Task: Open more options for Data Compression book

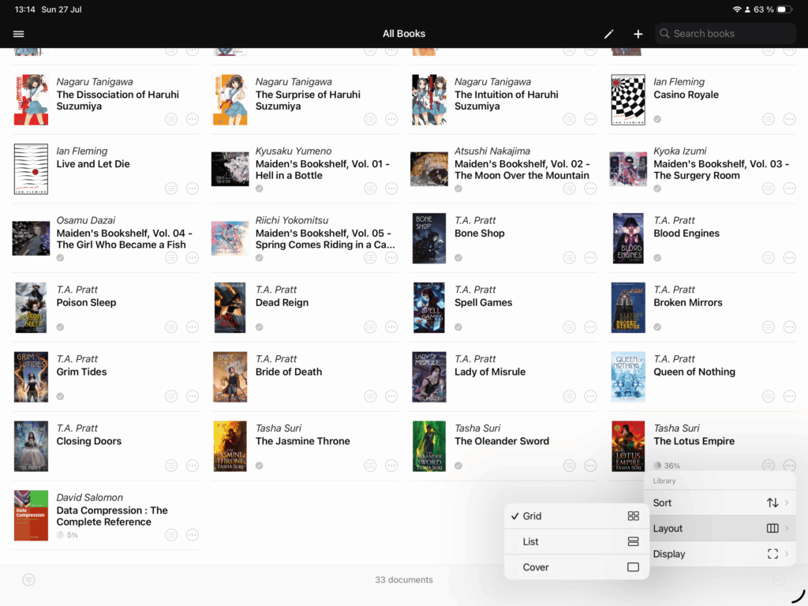Action: click(193, 535)
